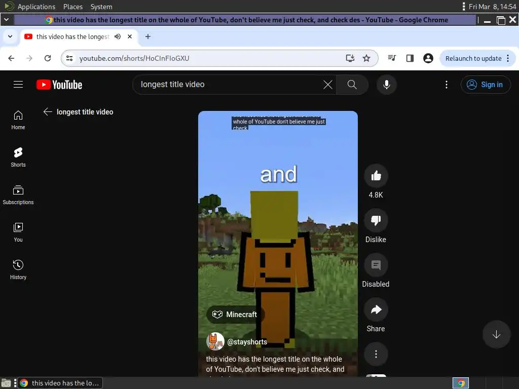
Task: Open the You section
Action: click(x=18, y=232)
